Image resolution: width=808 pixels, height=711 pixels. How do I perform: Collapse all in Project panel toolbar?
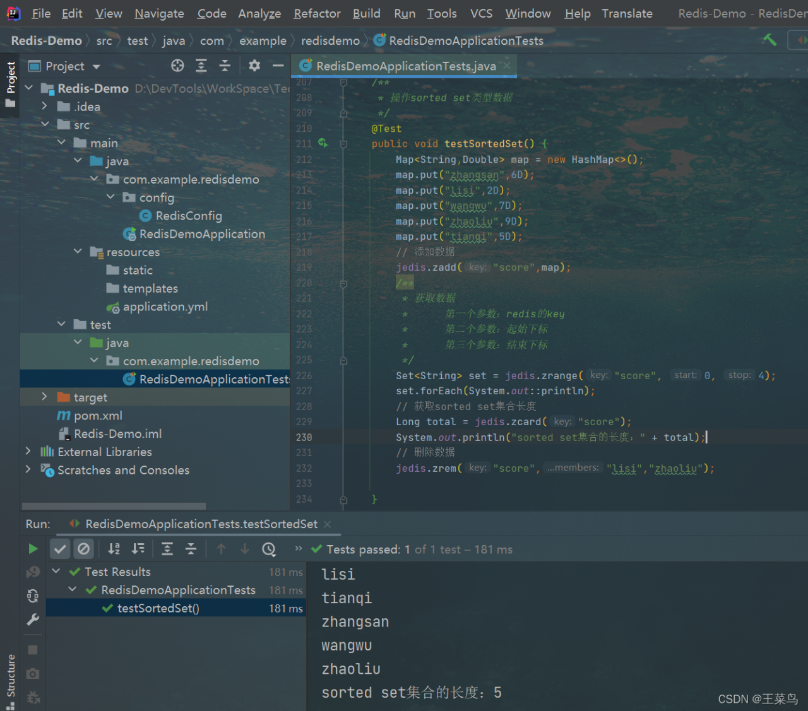coord(225,66)
